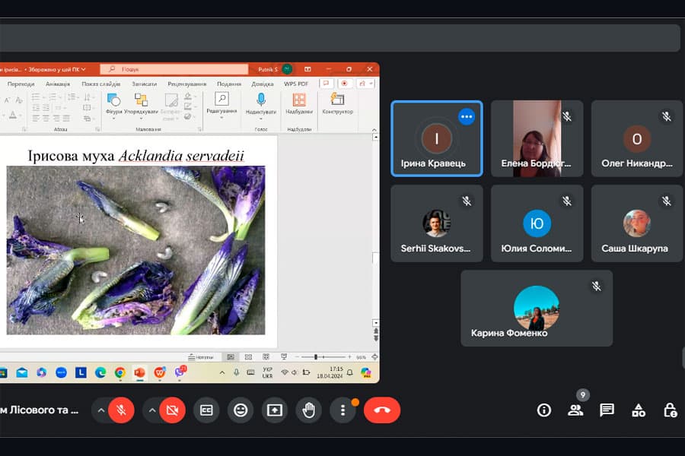Open the activities panel icon
Screen dimensions: 685x456
(x=639, y=410)
